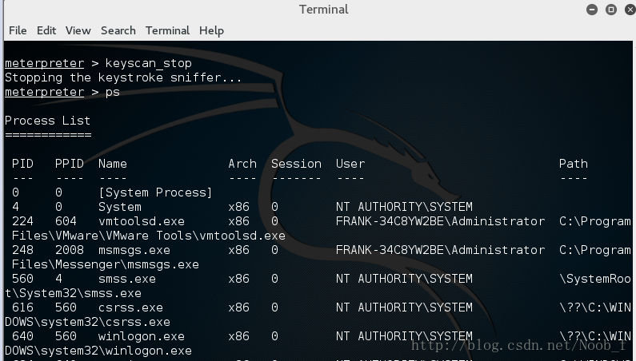Screen dimensions: 636x361
Task: Click PID 224 in process list
Action: [22, 221]
